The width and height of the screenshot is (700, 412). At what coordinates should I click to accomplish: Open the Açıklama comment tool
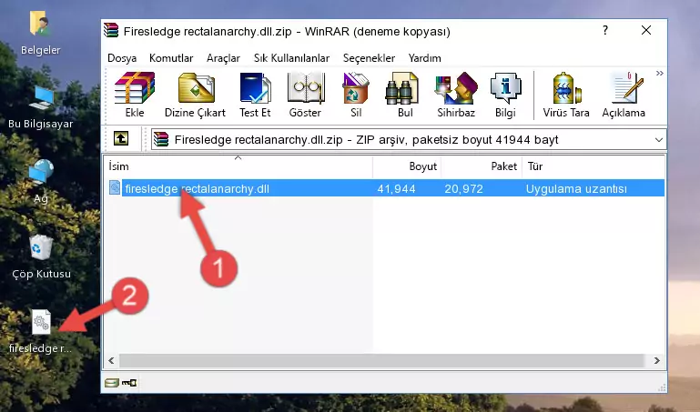point(624,95)
